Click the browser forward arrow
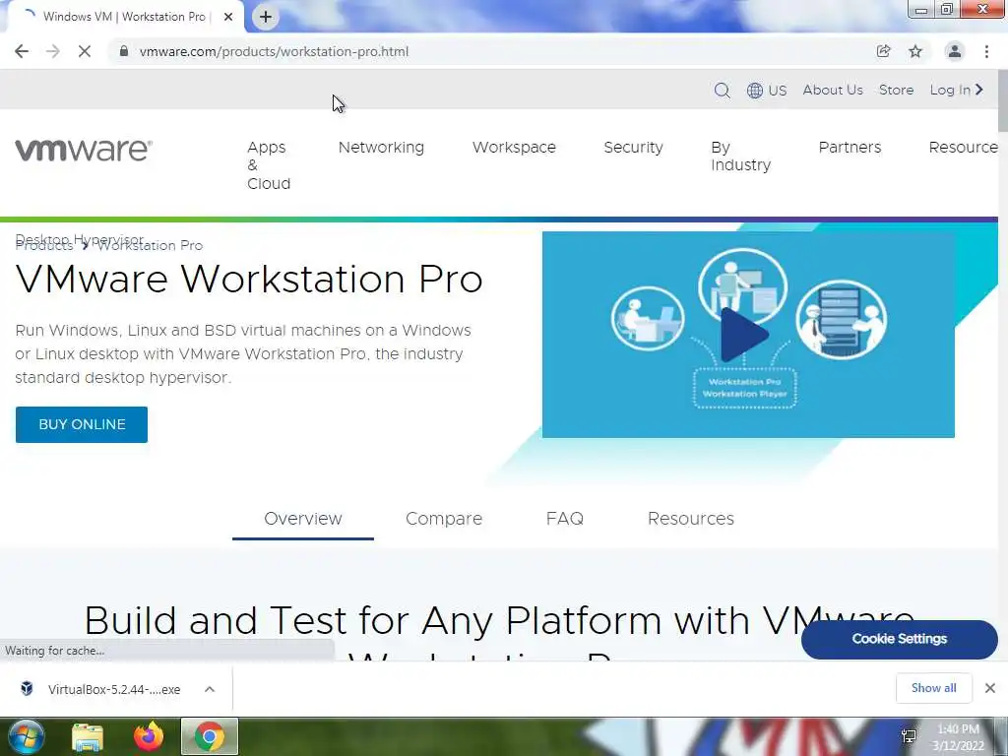1008x756 pixels. click(x=53, y=51)
